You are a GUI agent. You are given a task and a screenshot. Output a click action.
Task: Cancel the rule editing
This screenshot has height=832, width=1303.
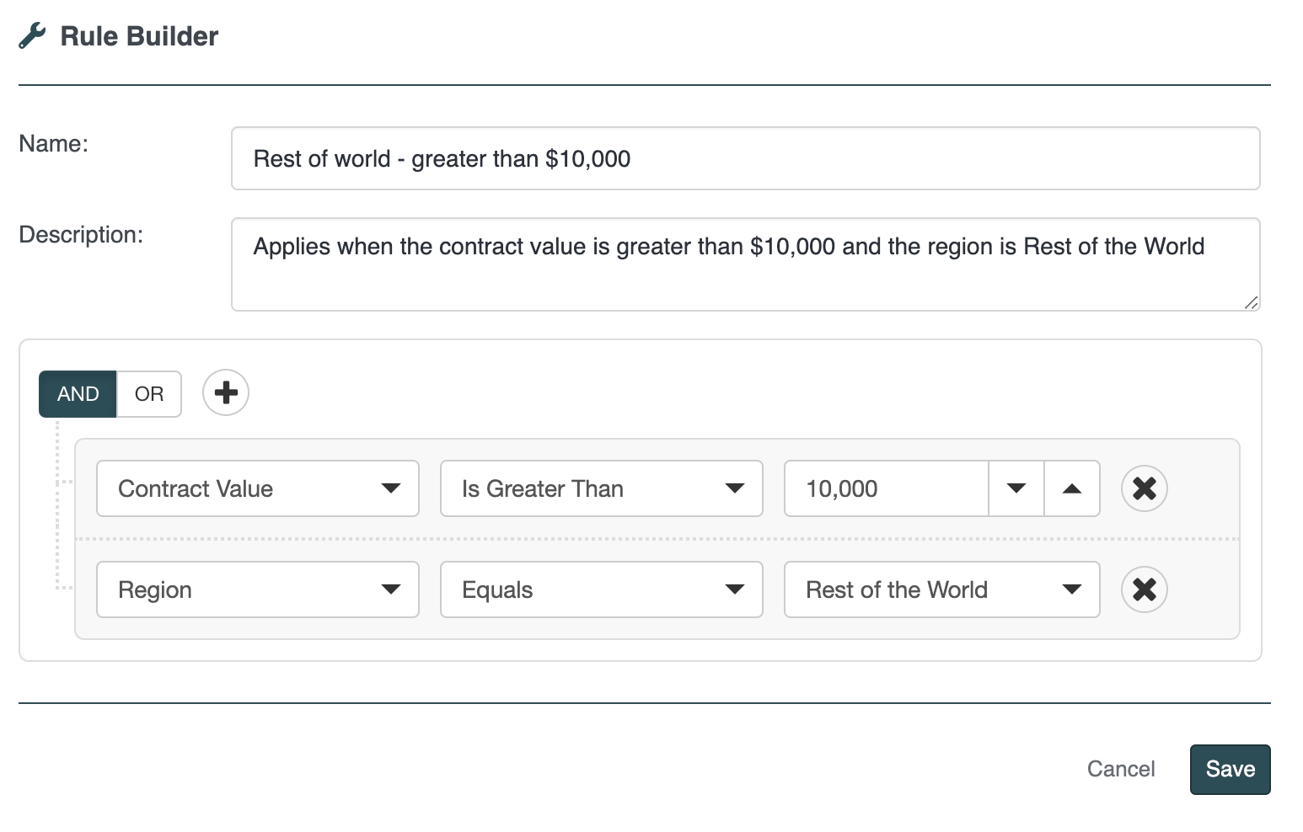(x=1120, y=769)
